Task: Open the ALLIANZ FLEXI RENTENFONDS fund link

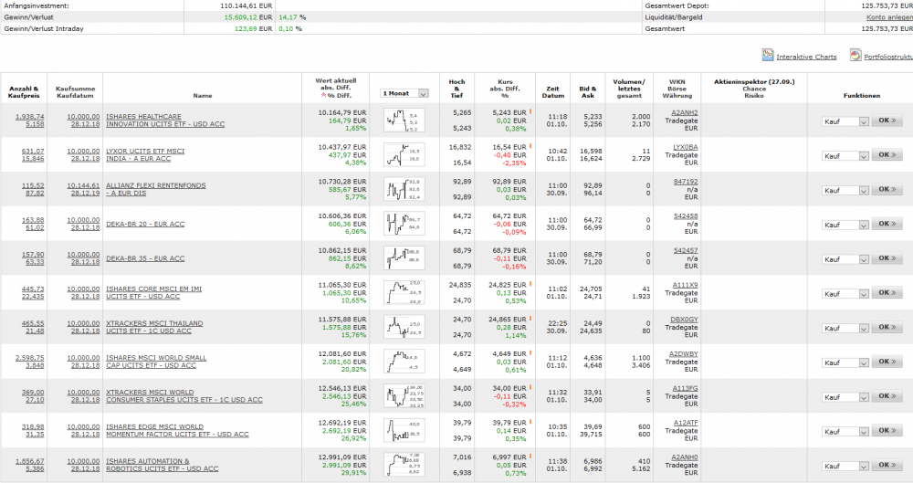Action: click(155, 189)
